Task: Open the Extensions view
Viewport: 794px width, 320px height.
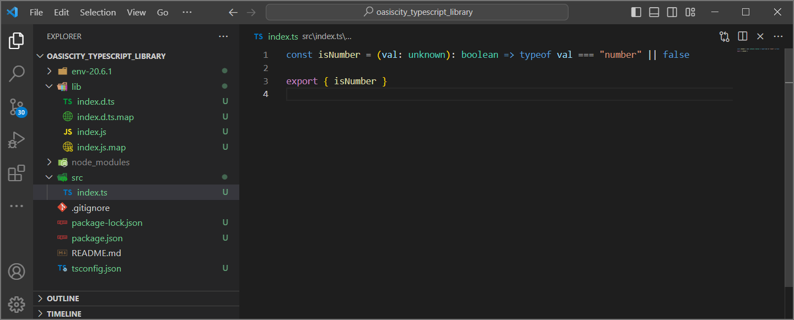Action: pyautogui.click(x=17, y=173)
